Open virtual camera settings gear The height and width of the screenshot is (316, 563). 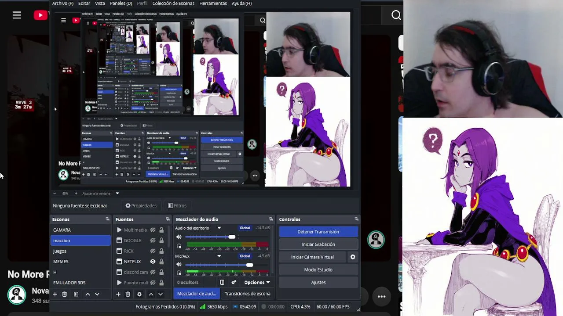[x=352, y=257]
